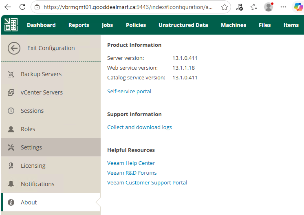
Task: Click the Settings wrench icon
Action: pyautogui.click(x=11, y=147)
